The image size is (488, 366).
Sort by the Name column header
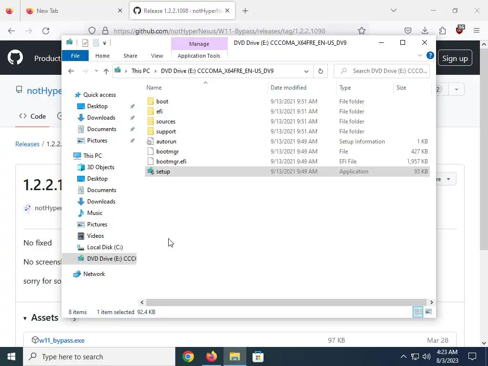tap(154, 88)
